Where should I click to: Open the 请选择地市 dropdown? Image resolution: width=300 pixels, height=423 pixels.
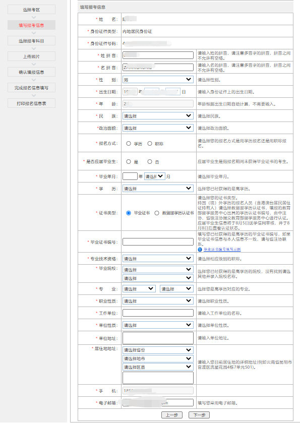tap(158, 358)
